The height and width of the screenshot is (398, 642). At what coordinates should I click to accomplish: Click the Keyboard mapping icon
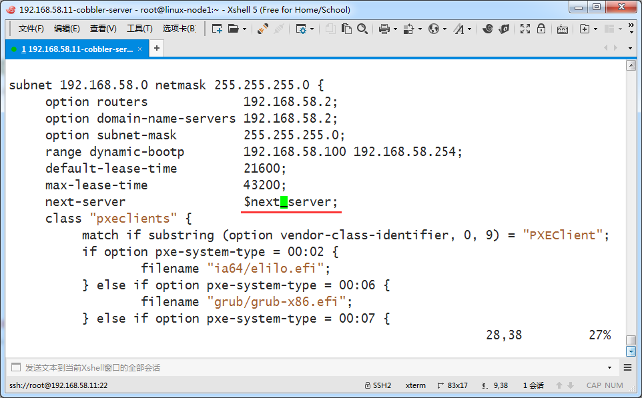(563, 29)
